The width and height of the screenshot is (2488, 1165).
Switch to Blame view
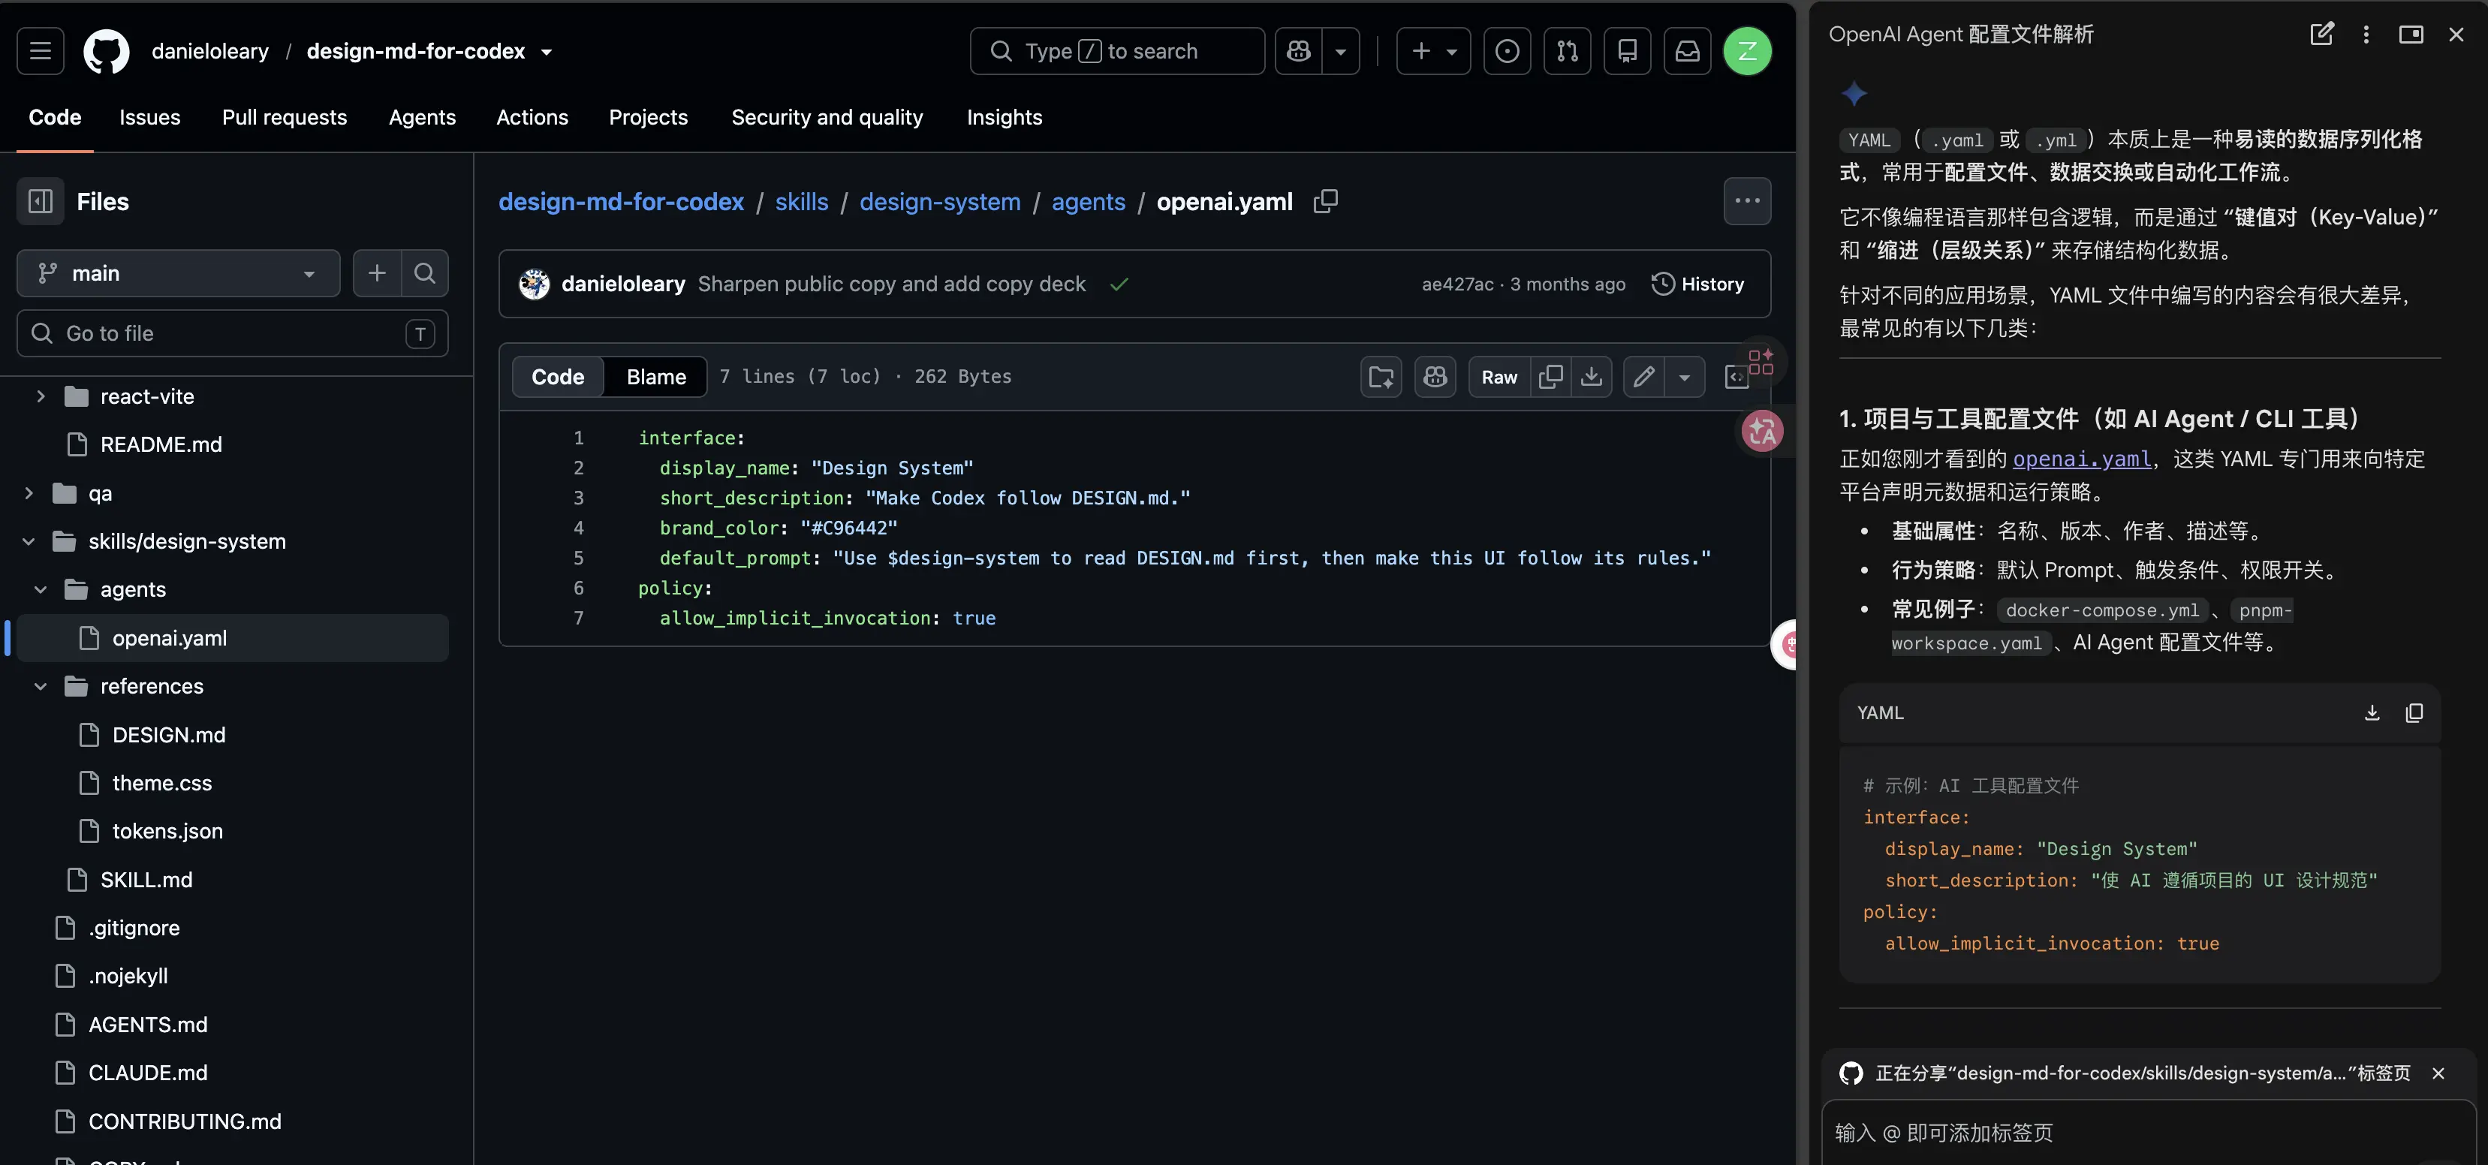[x=656, y=377]
